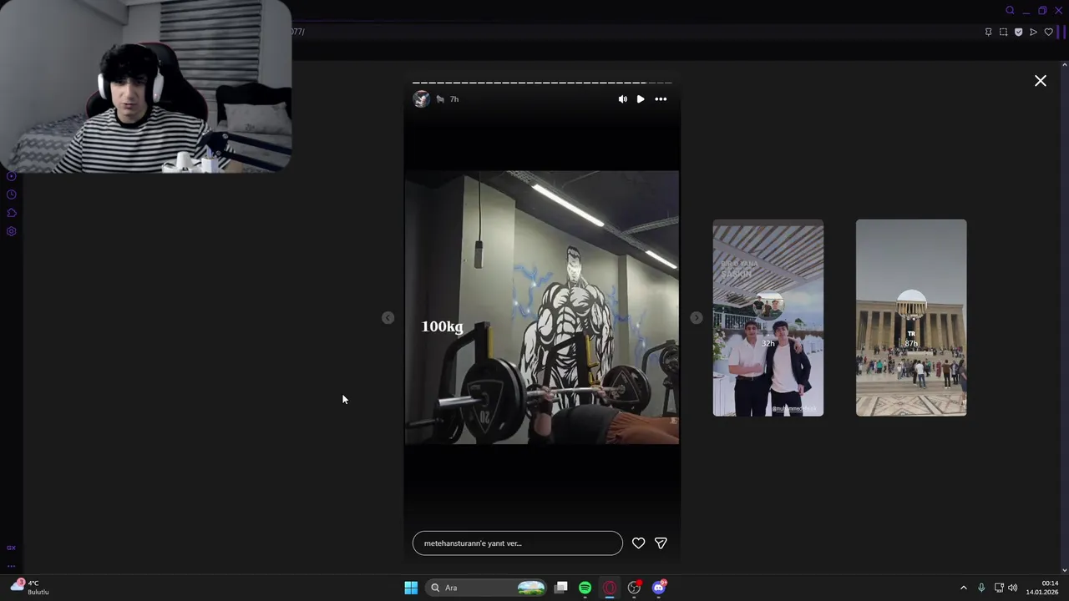This screenshot has height=601, width=1069.
Task: Open the weather widget showing 4°C Bulutlu
Action: [x=30, y=588]
